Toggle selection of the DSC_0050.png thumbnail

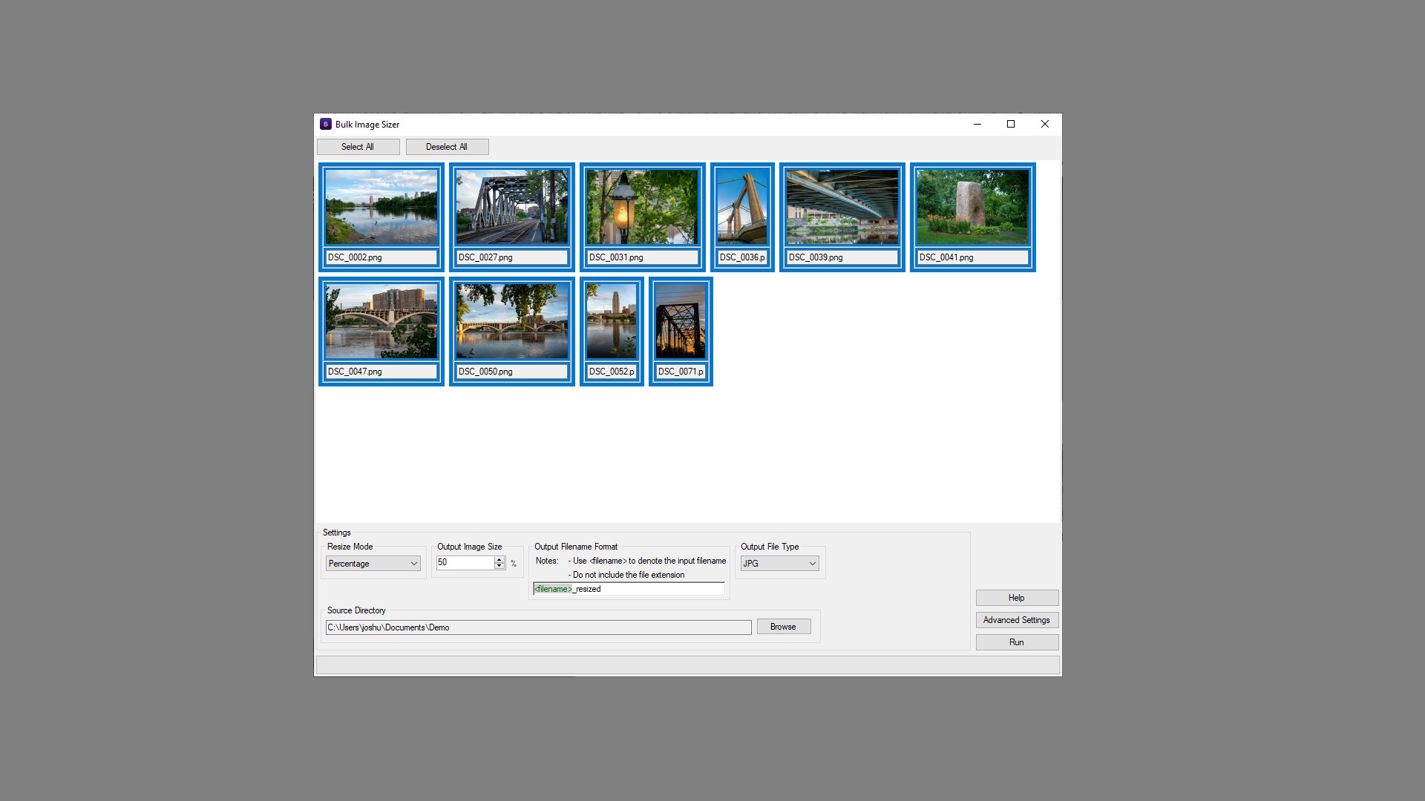pyautogui.click(x=512, y=321)
